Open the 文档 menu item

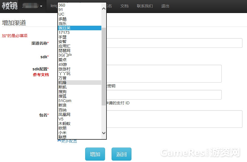coord(124,6)
